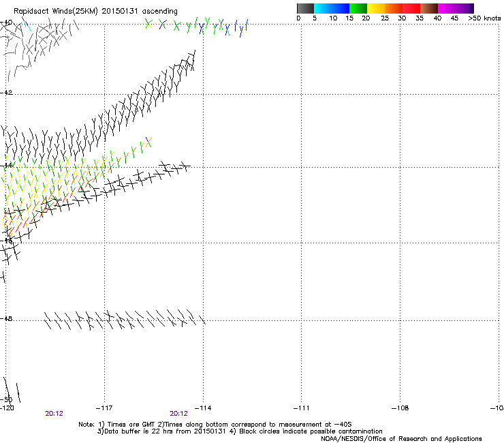Click the '-42' latitude axis label
The image size is (504, 443).
6,92
